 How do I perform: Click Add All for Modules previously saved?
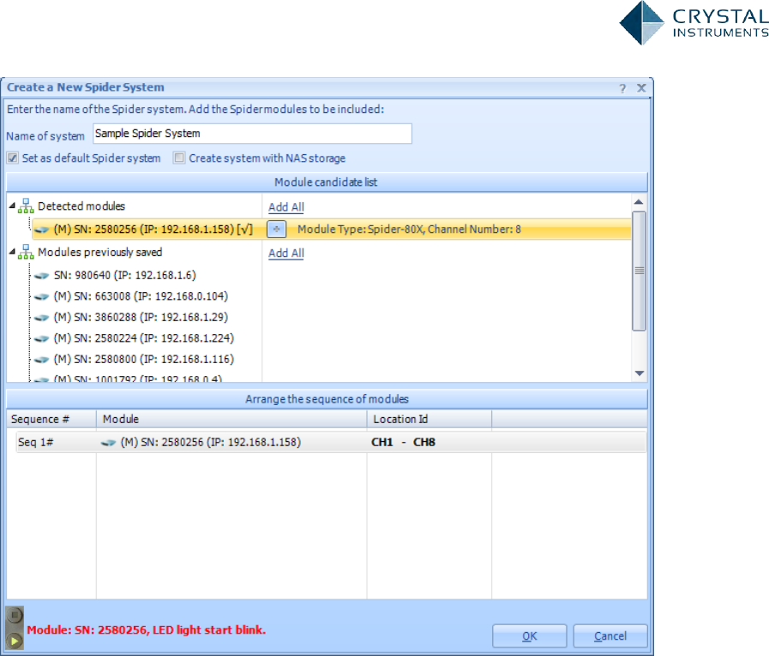(x=286, y=253)
